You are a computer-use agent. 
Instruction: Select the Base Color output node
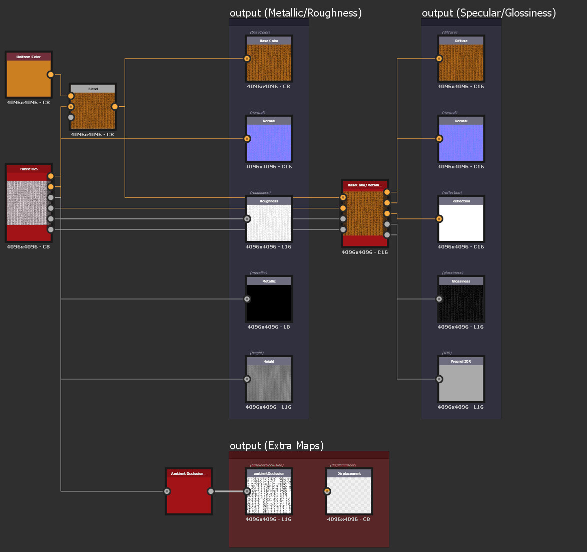[269, 59]
